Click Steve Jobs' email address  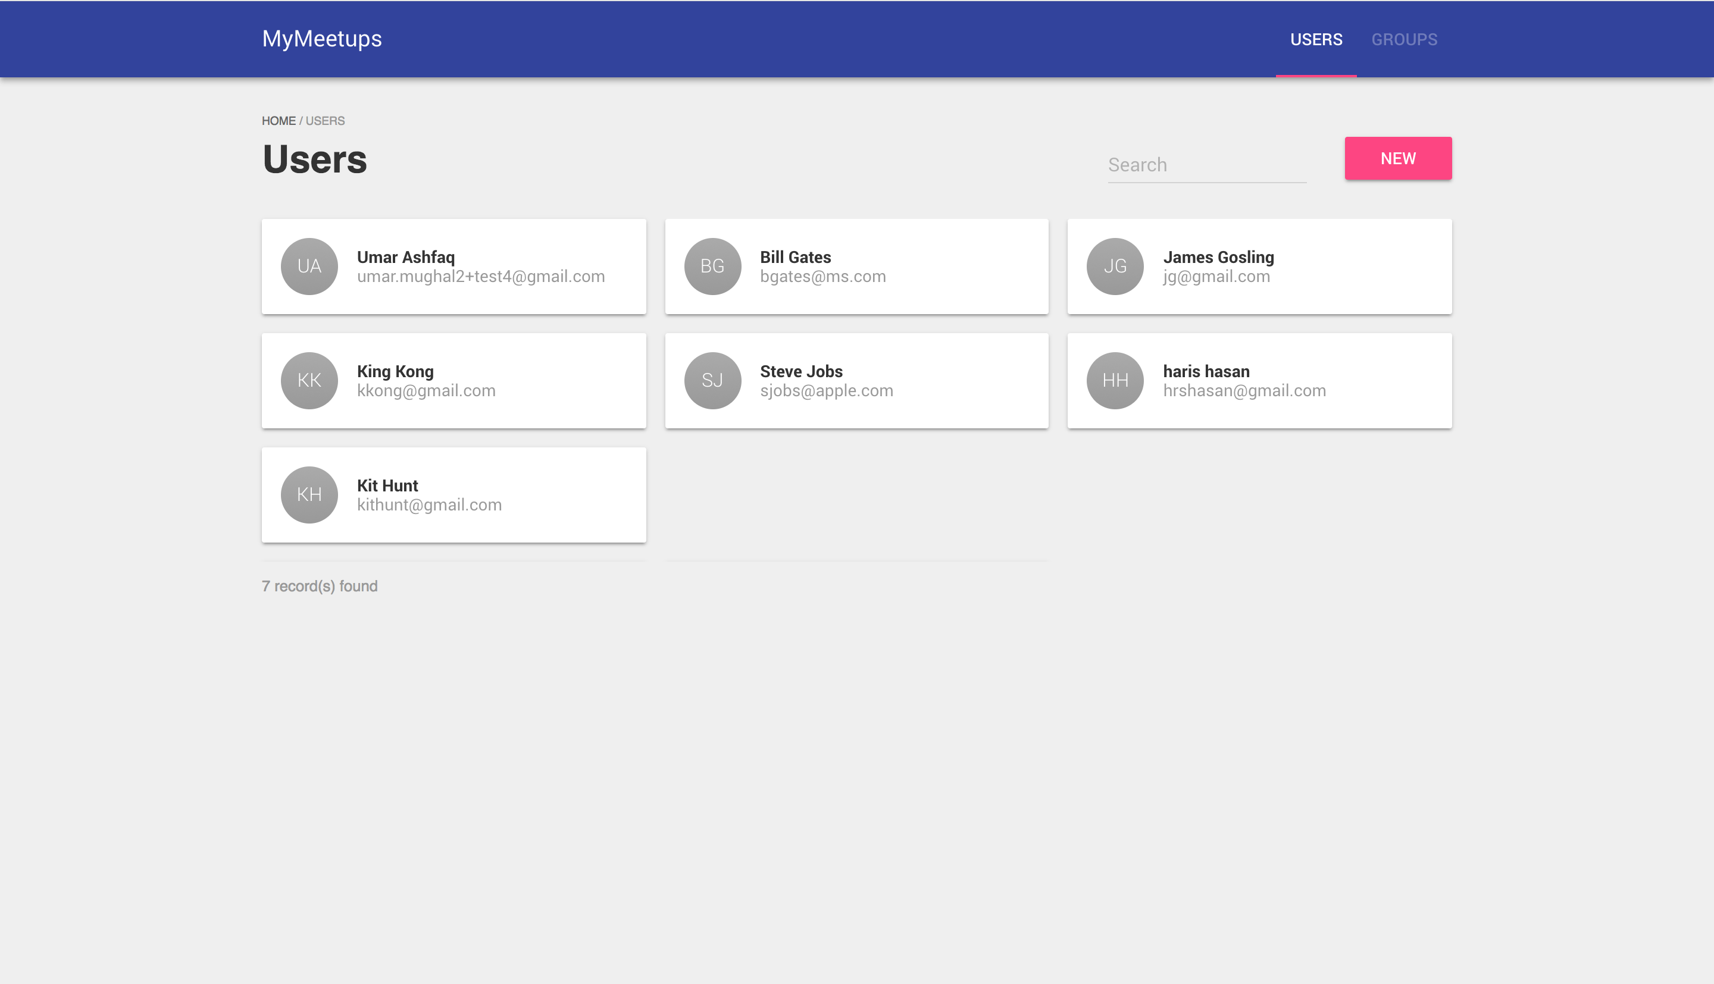click(x=826, y=391)
